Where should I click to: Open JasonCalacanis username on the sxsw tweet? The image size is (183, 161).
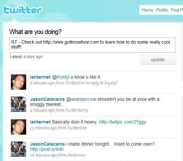click(47, 99)
